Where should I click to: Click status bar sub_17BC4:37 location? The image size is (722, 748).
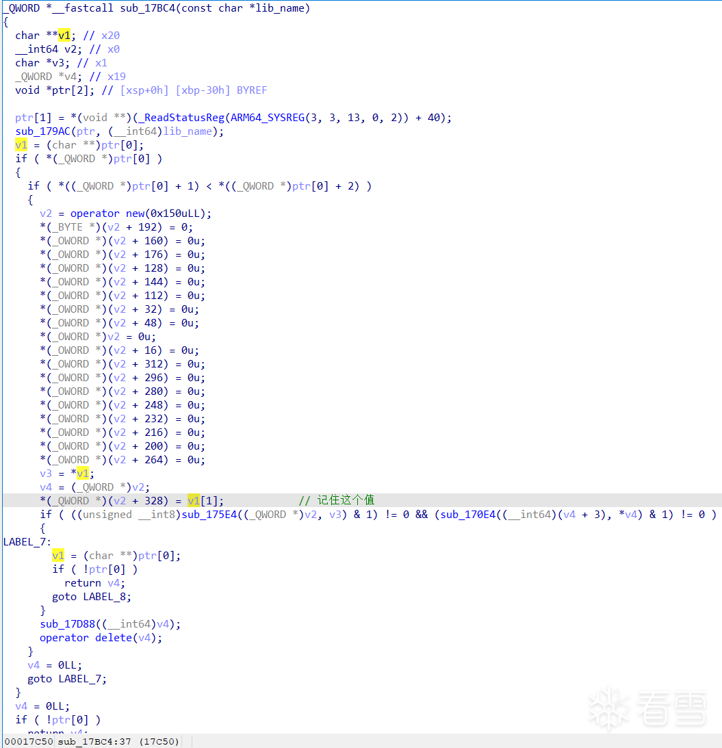click(x=94, y=741)
